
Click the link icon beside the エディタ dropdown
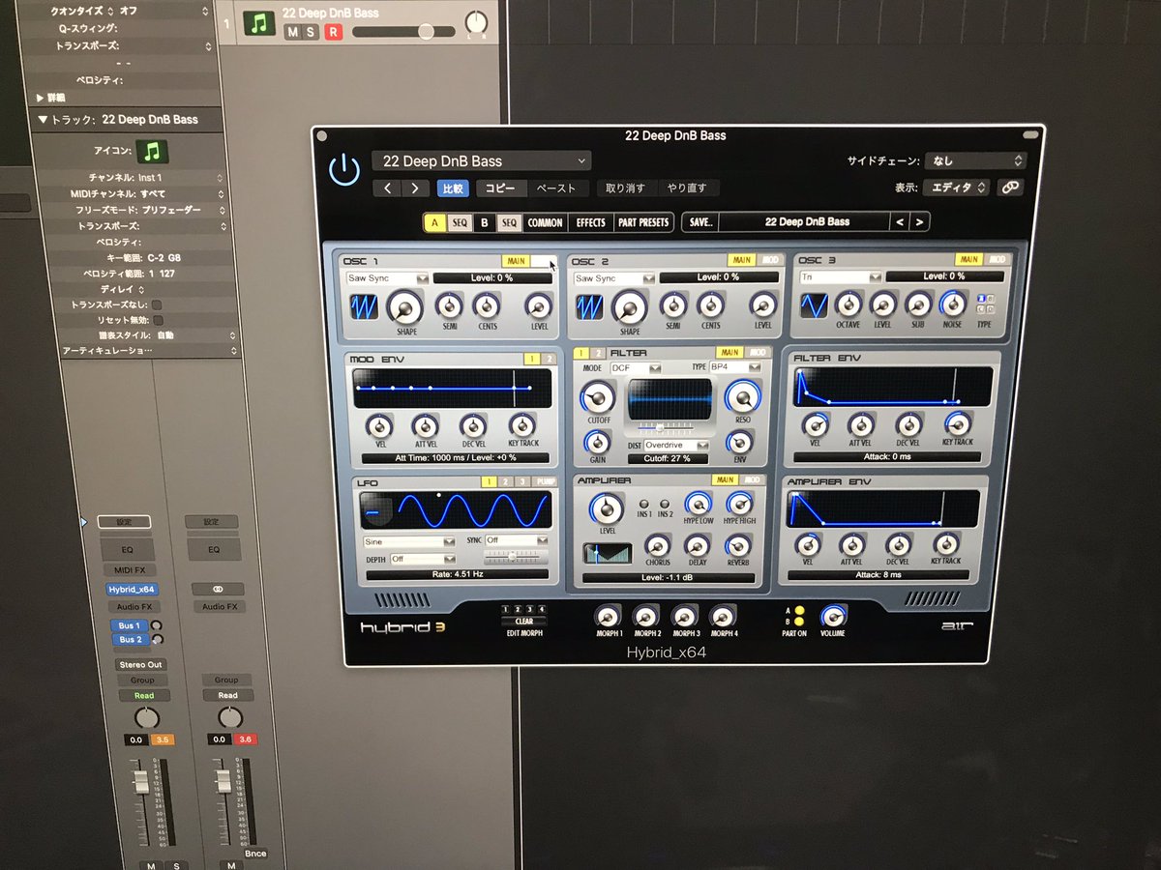(x=1010, y=188)
